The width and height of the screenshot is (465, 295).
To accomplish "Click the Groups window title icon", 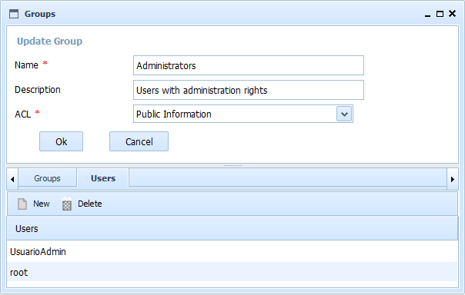I will click(x=14, y=14).
